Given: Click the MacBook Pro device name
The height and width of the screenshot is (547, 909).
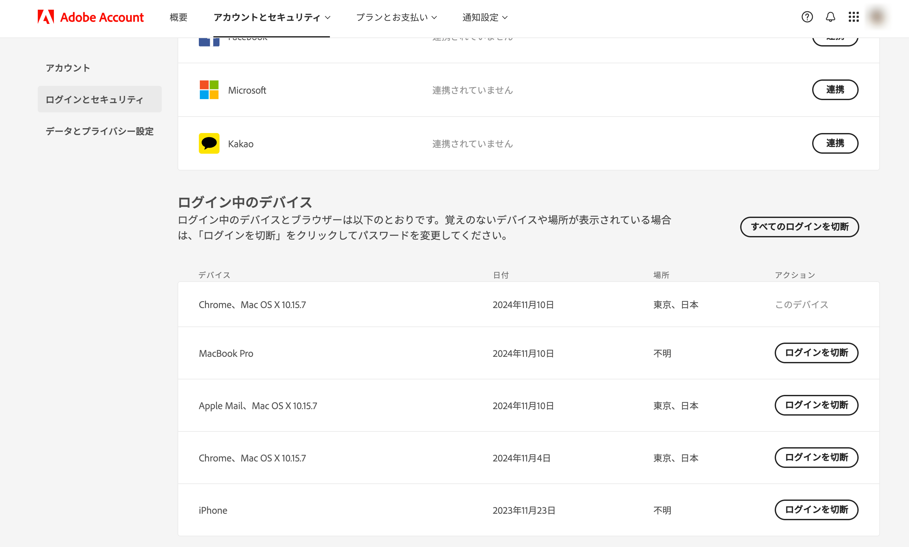Looking at the screenshot, I should [226, 354].
